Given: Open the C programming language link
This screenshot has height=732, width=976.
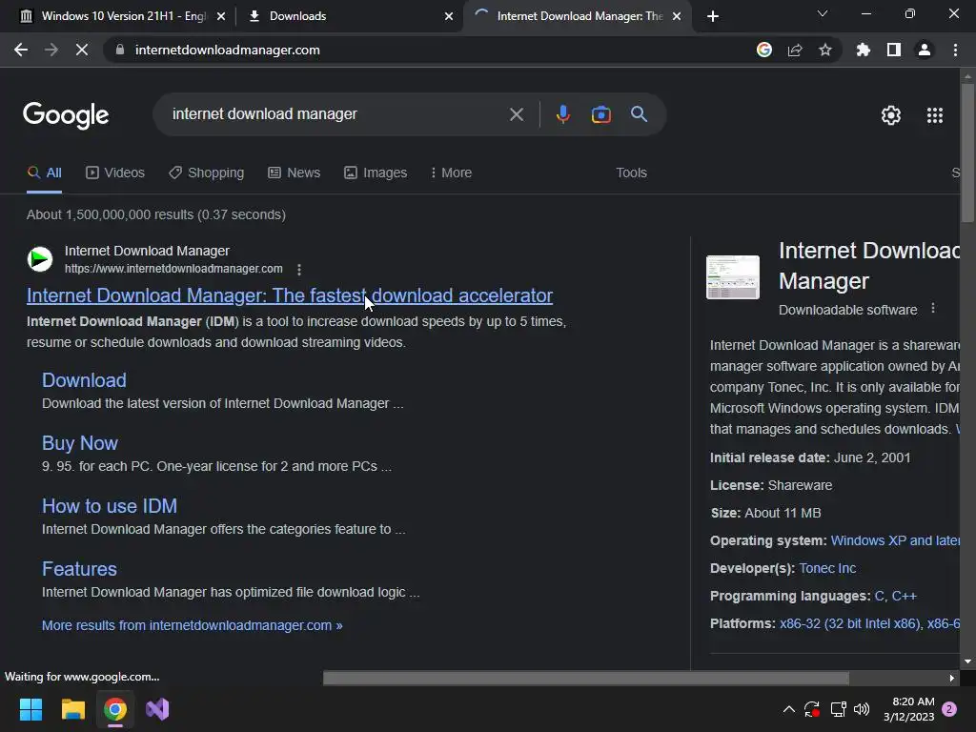Looking at the screenshot, I should click(x=880, y=596).
